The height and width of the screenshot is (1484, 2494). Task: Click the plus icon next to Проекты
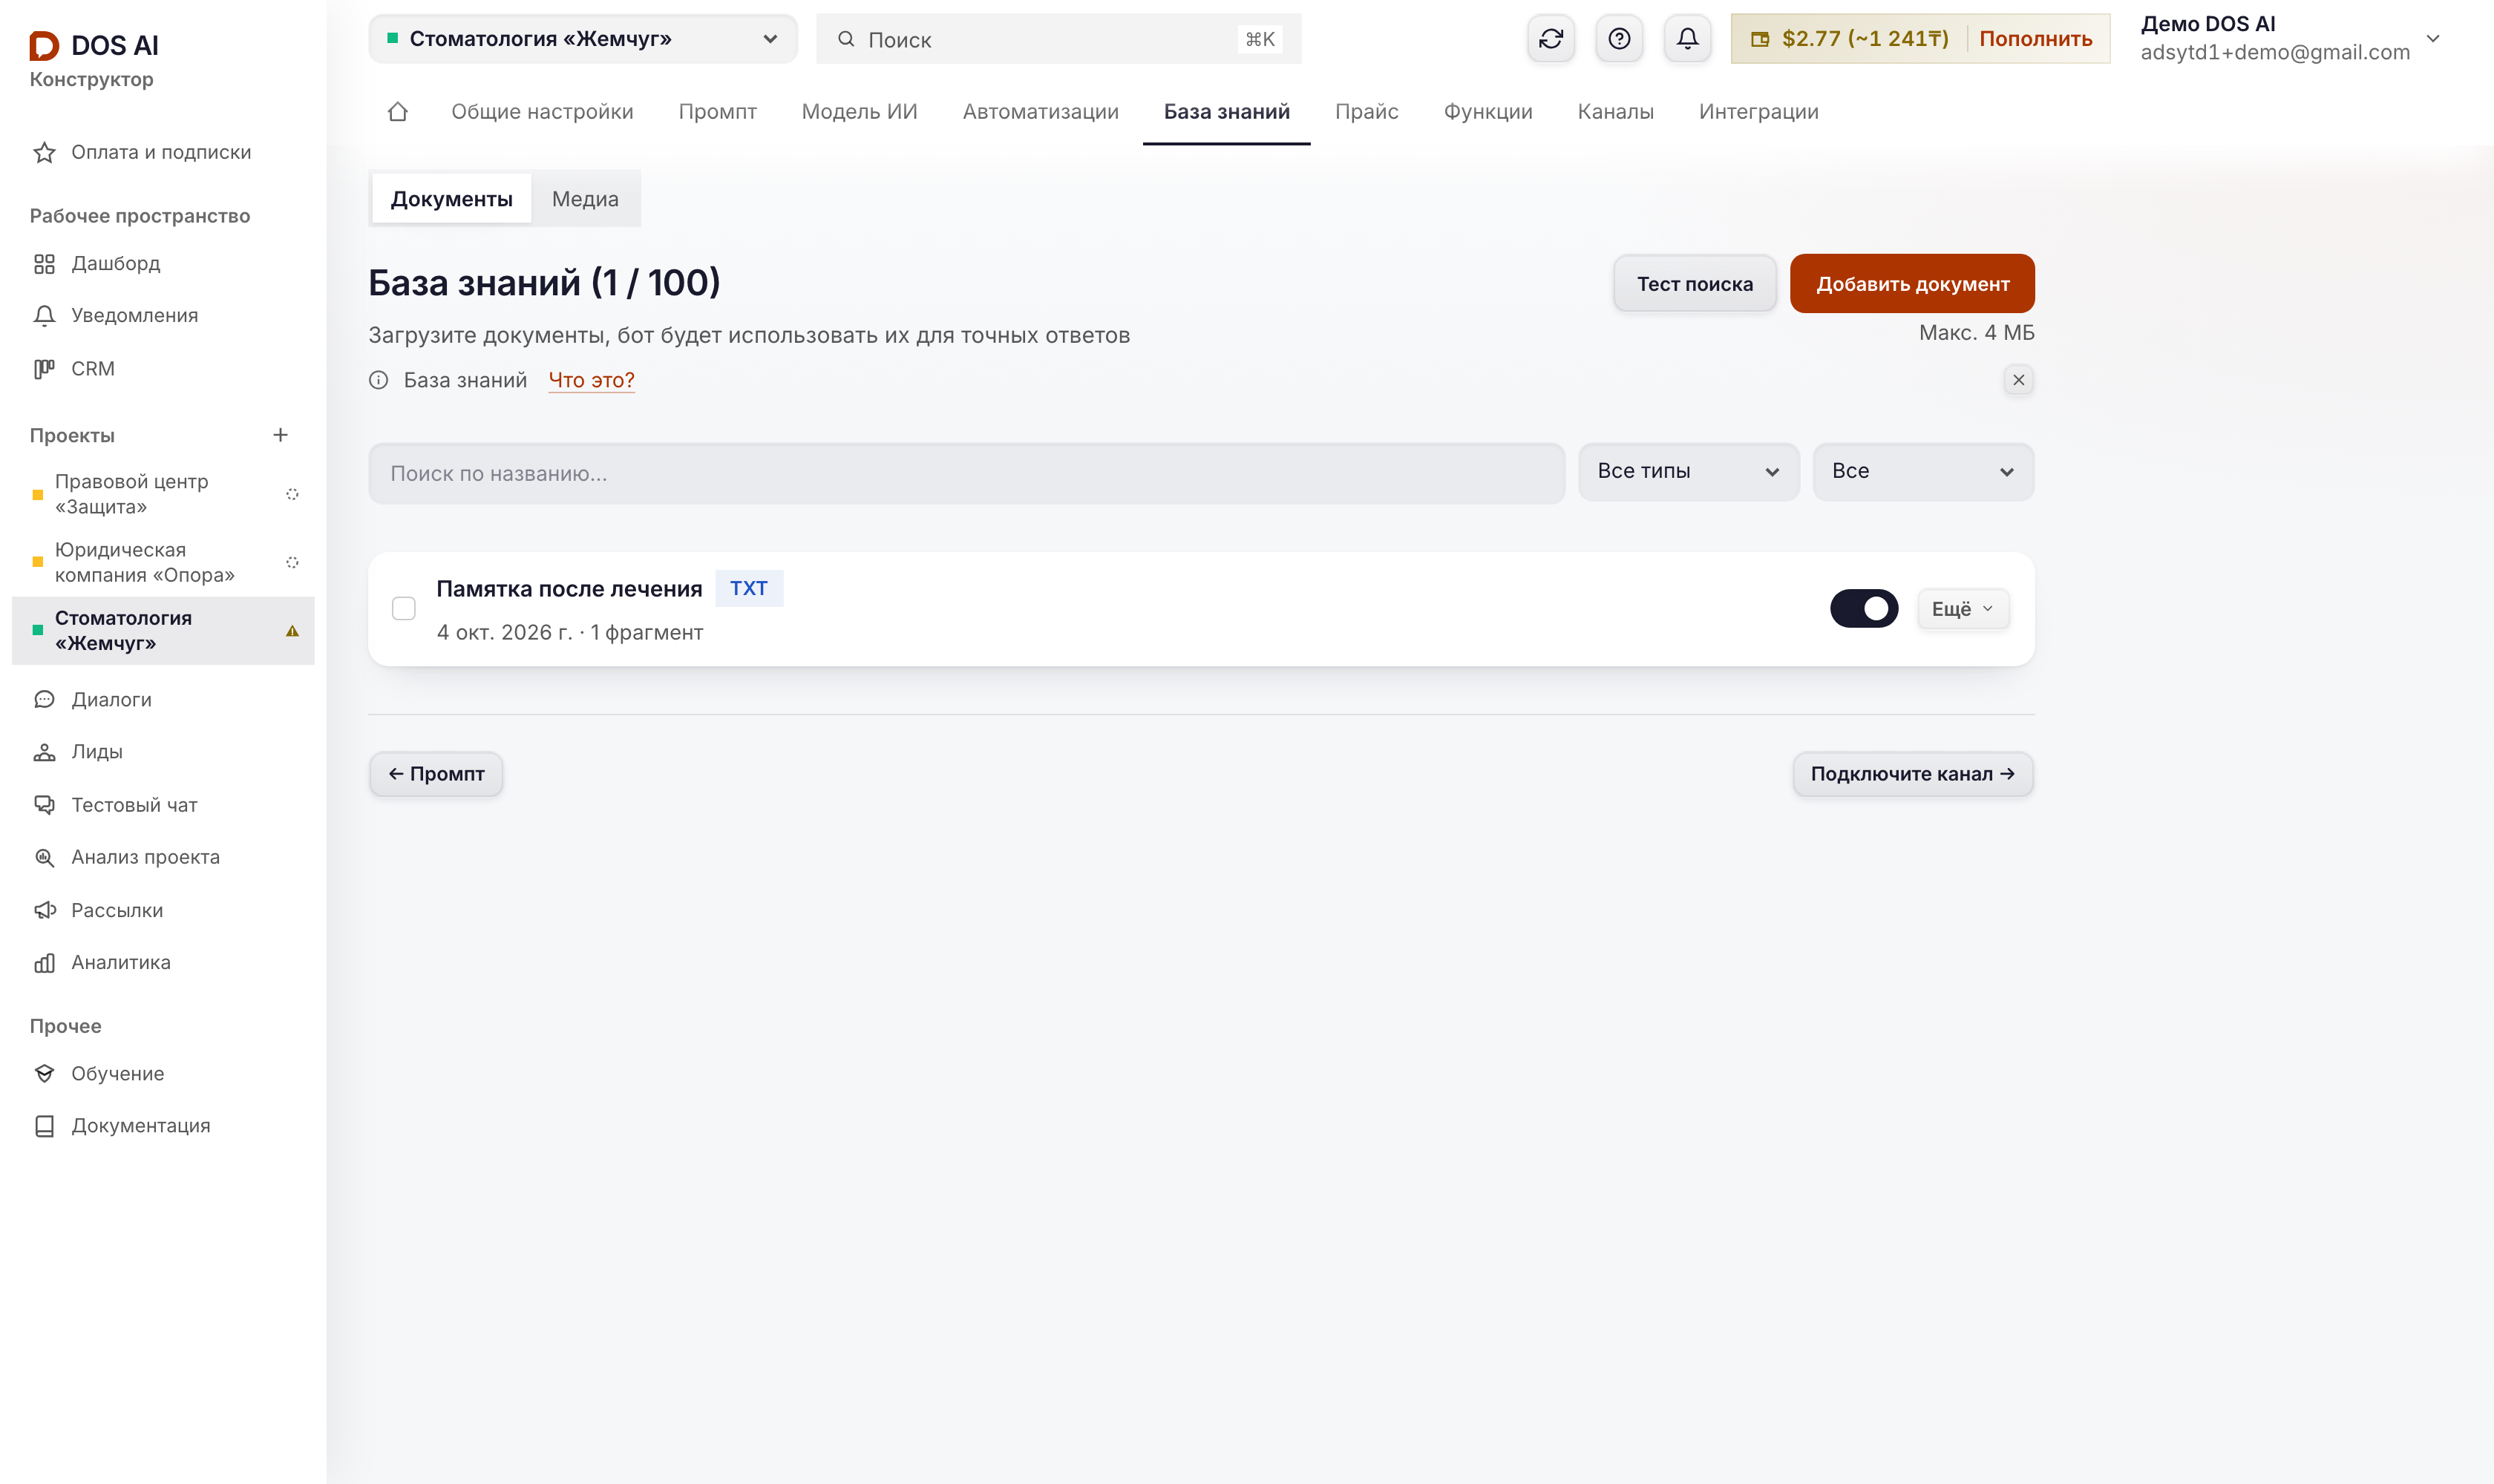coord(280,435)
